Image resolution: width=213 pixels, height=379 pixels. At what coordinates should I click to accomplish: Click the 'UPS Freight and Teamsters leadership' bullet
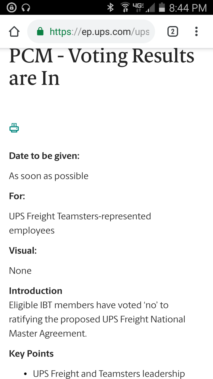click(109, 374)
